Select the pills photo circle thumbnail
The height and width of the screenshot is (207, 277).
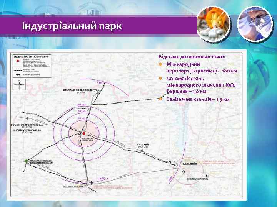coord(214,24)
